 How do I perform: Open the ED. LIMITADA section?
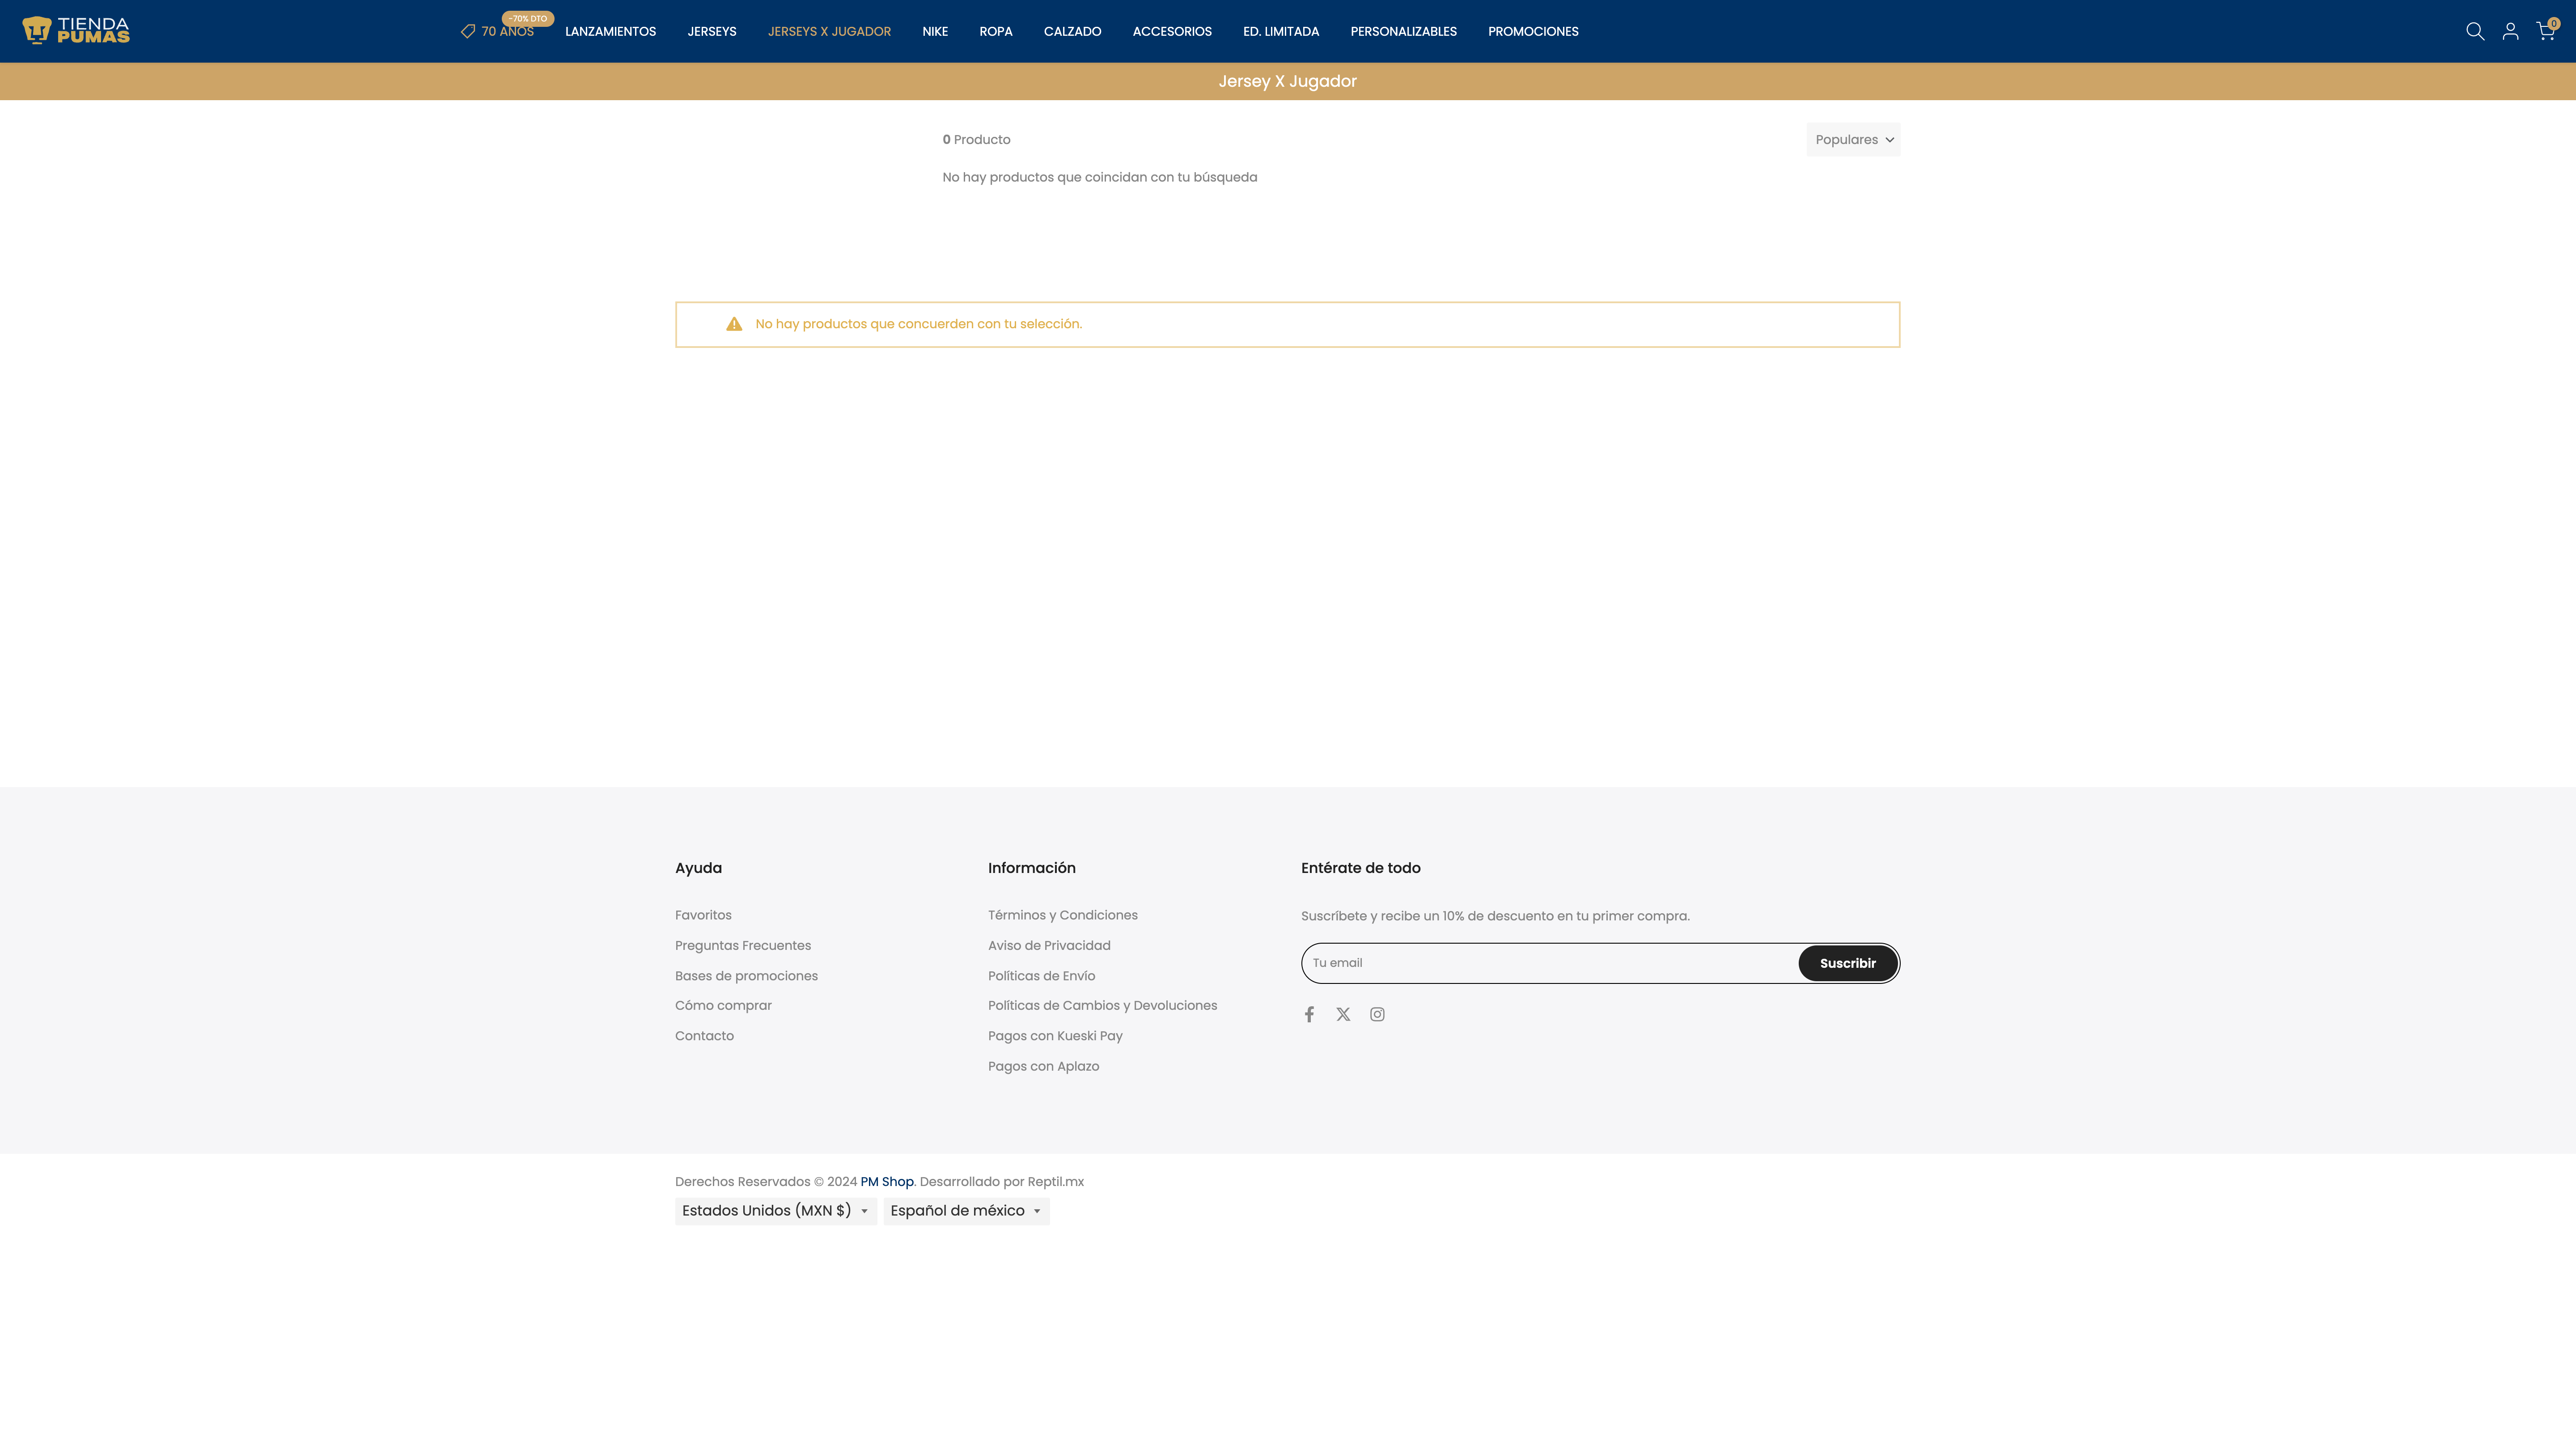point(1281,31)
